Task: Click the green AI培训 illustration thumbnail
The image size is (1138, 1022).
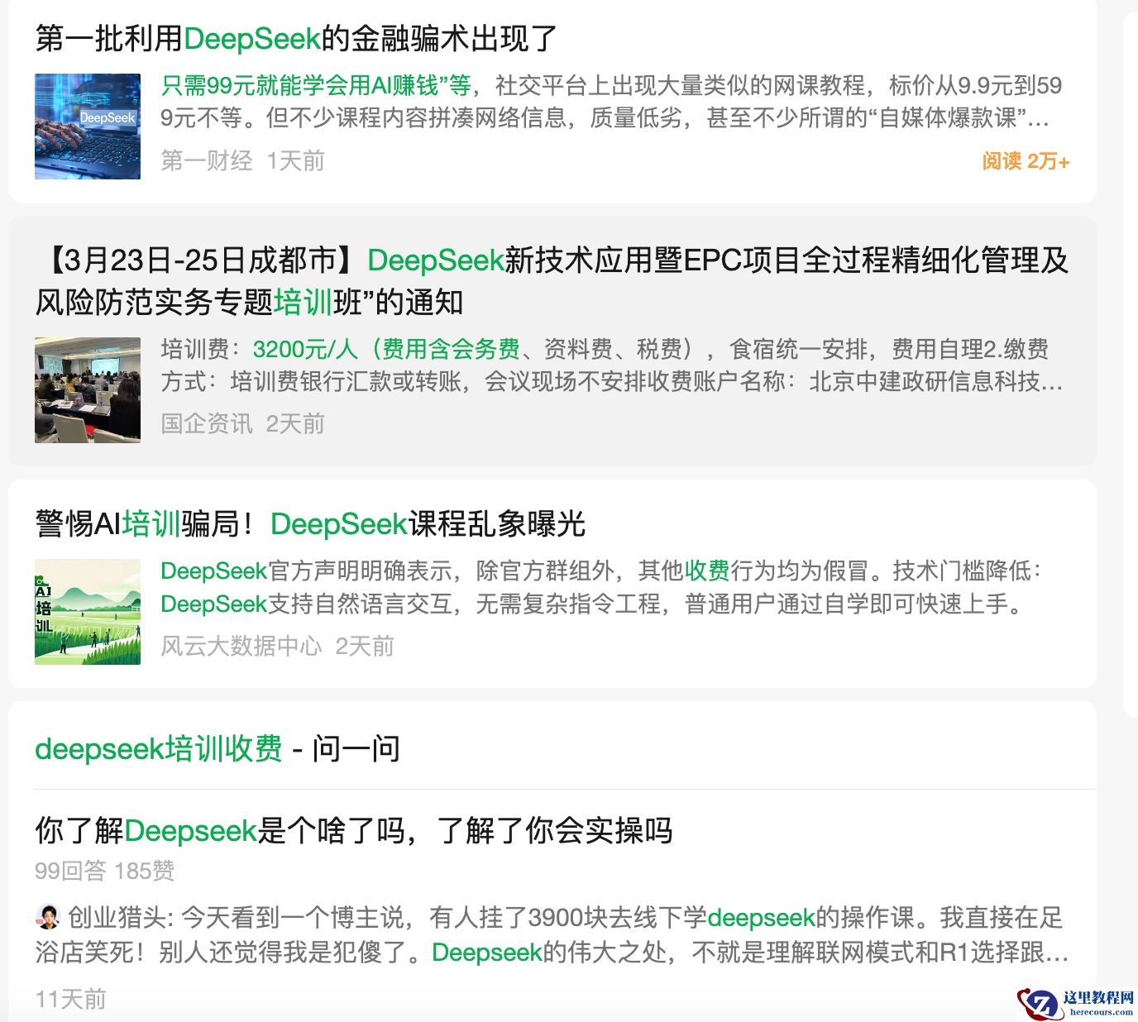Action: (87, 612)
